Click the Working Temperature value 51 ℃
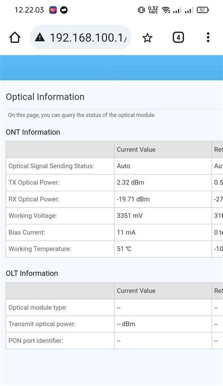Viewport: 223px width, 386px height. (124, 249)
